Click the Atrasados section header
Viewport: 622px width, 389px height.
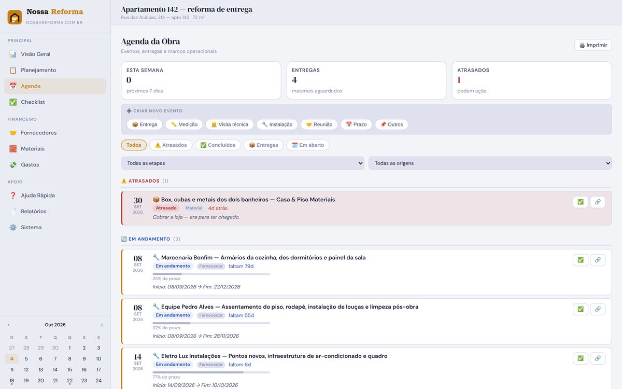pos(145,181)
